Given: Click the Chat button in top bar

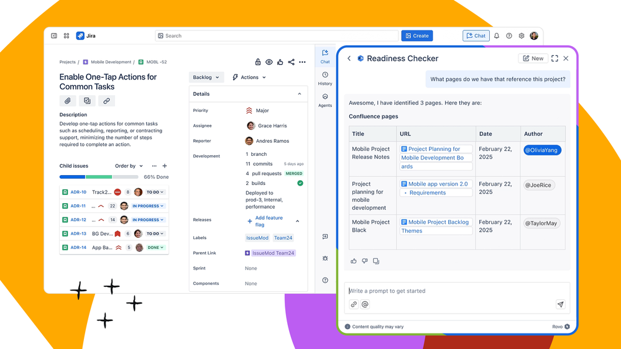Looking at the screenshot, I should click(x=476, y=36).
